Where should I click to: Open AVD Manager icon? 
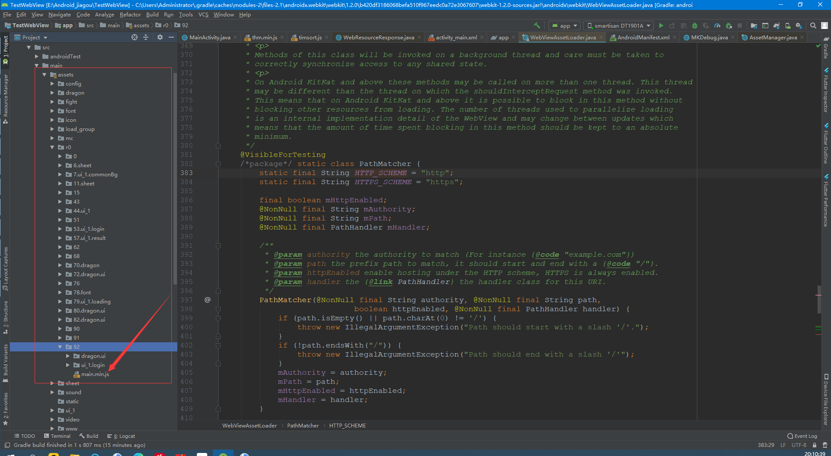(x=788, y=26)
